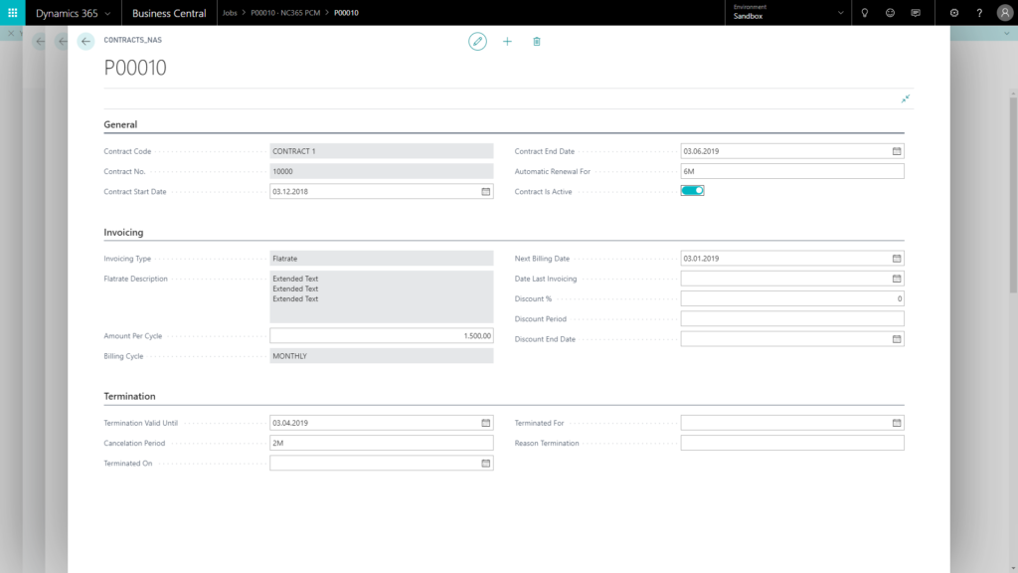Click the Jobs breadcrumb
Viewport: 1018px width, 573px height.
pos(230,13)
